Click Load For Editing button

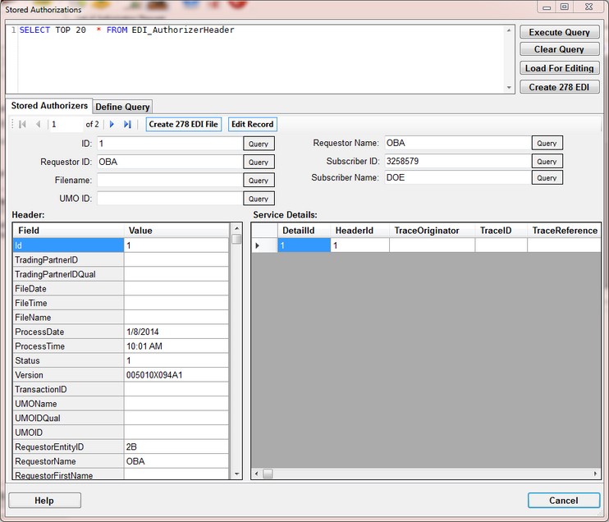tap(559, 69)
